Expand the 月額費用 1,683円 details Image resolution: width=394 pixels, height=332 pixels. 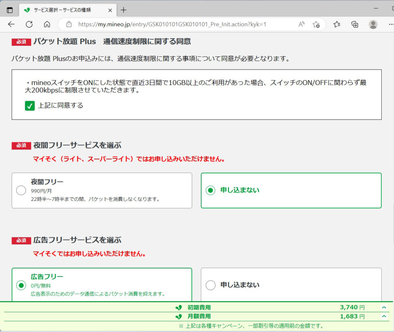[384, 316]
